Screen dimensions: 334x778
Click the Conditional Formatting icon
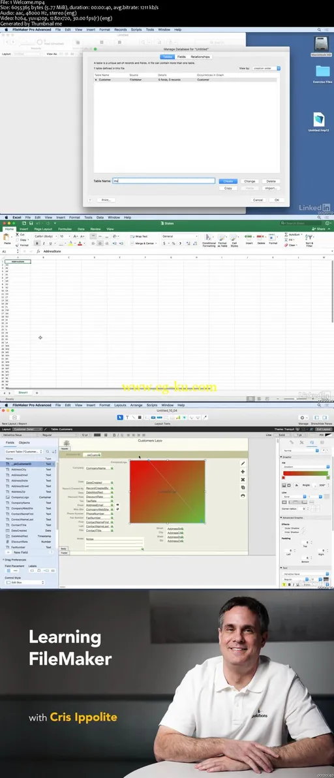[209, 239]
